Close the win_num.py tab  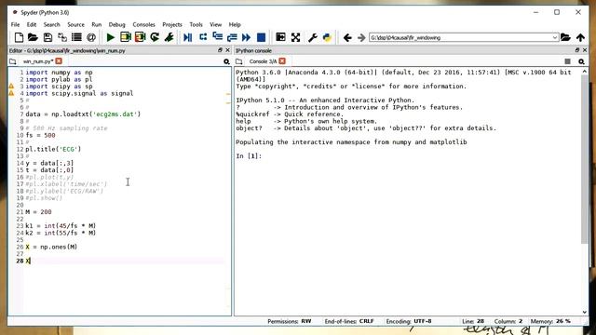[59, 61]
